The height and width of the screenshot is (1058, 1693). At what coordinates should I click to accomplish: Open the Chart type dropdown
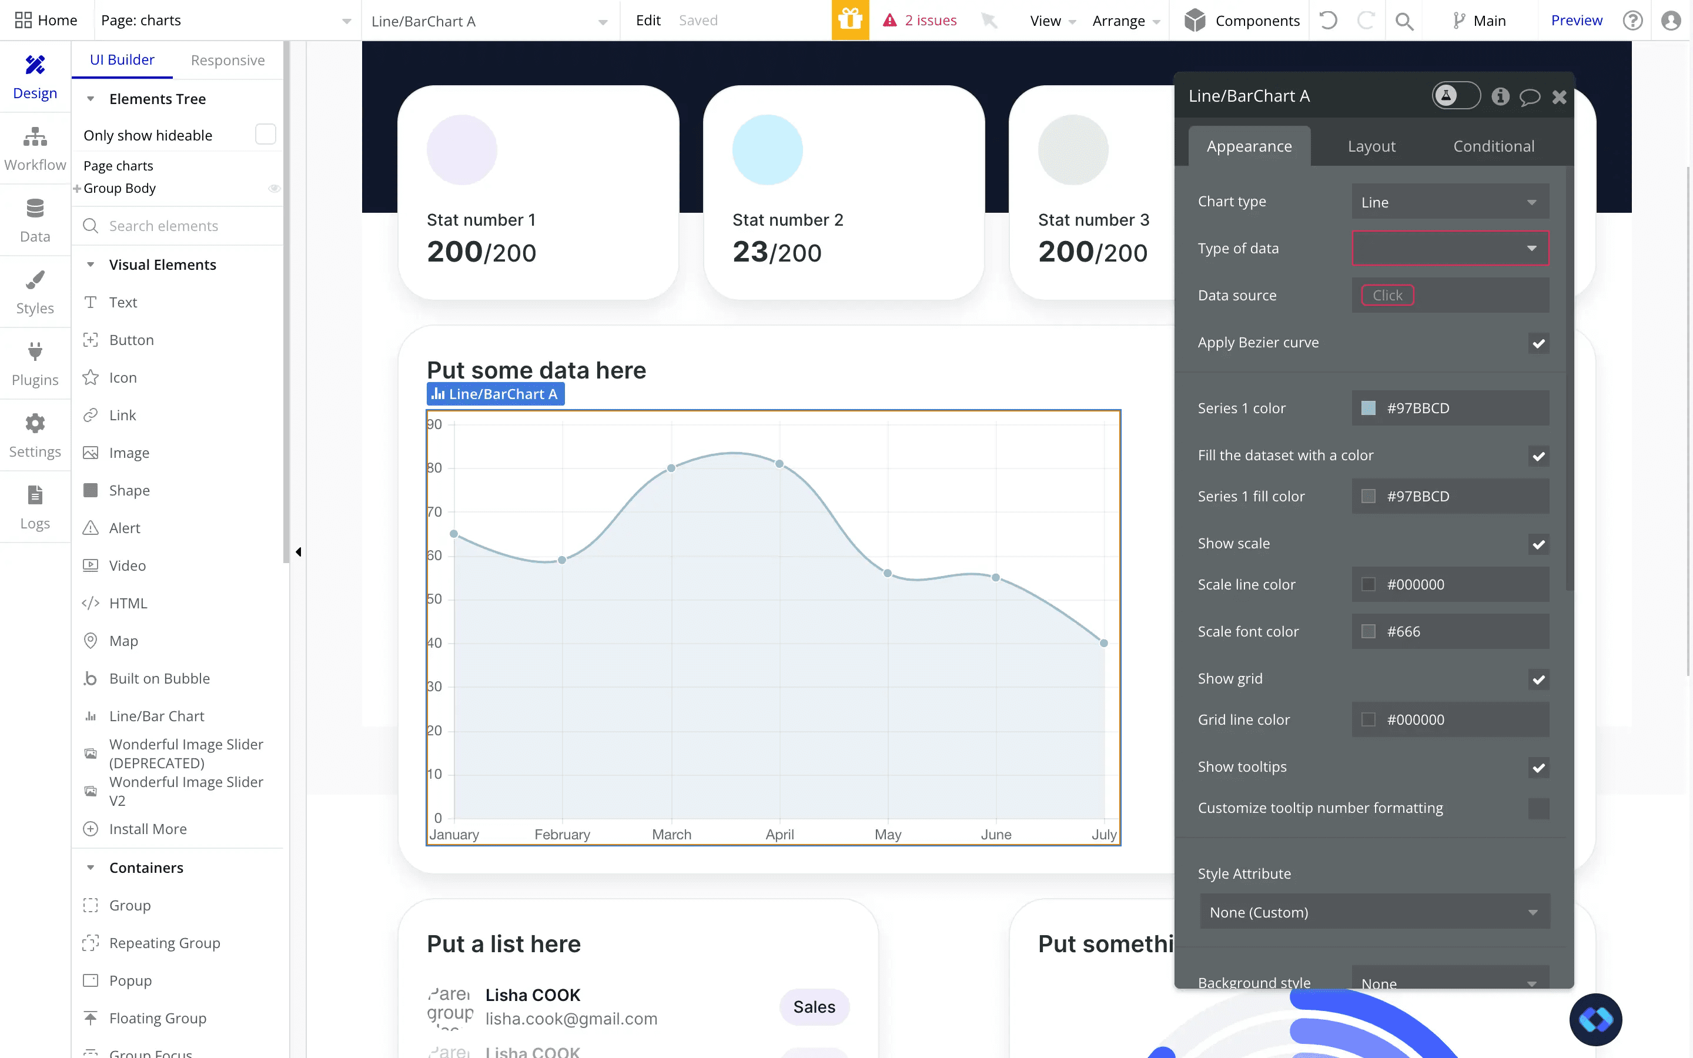[x=1449, y=202]
